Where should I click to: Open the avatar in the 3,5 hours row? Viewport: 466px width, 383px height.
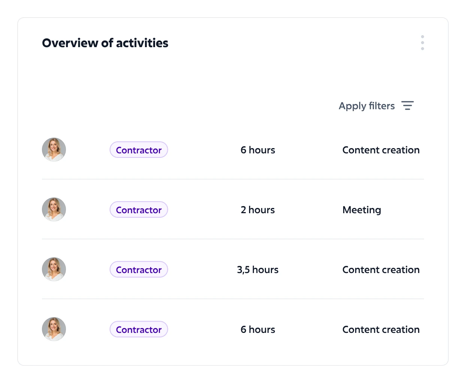point(54,269)
